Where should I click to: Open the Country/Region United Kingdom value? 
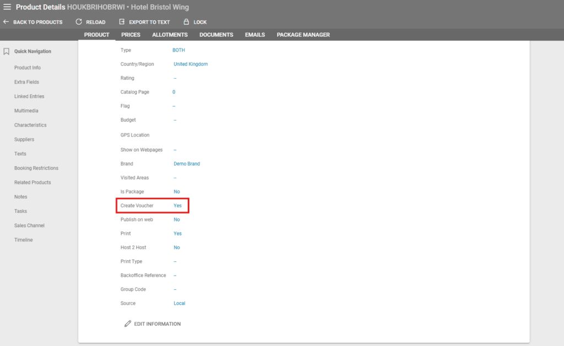(x=191, y=64)
